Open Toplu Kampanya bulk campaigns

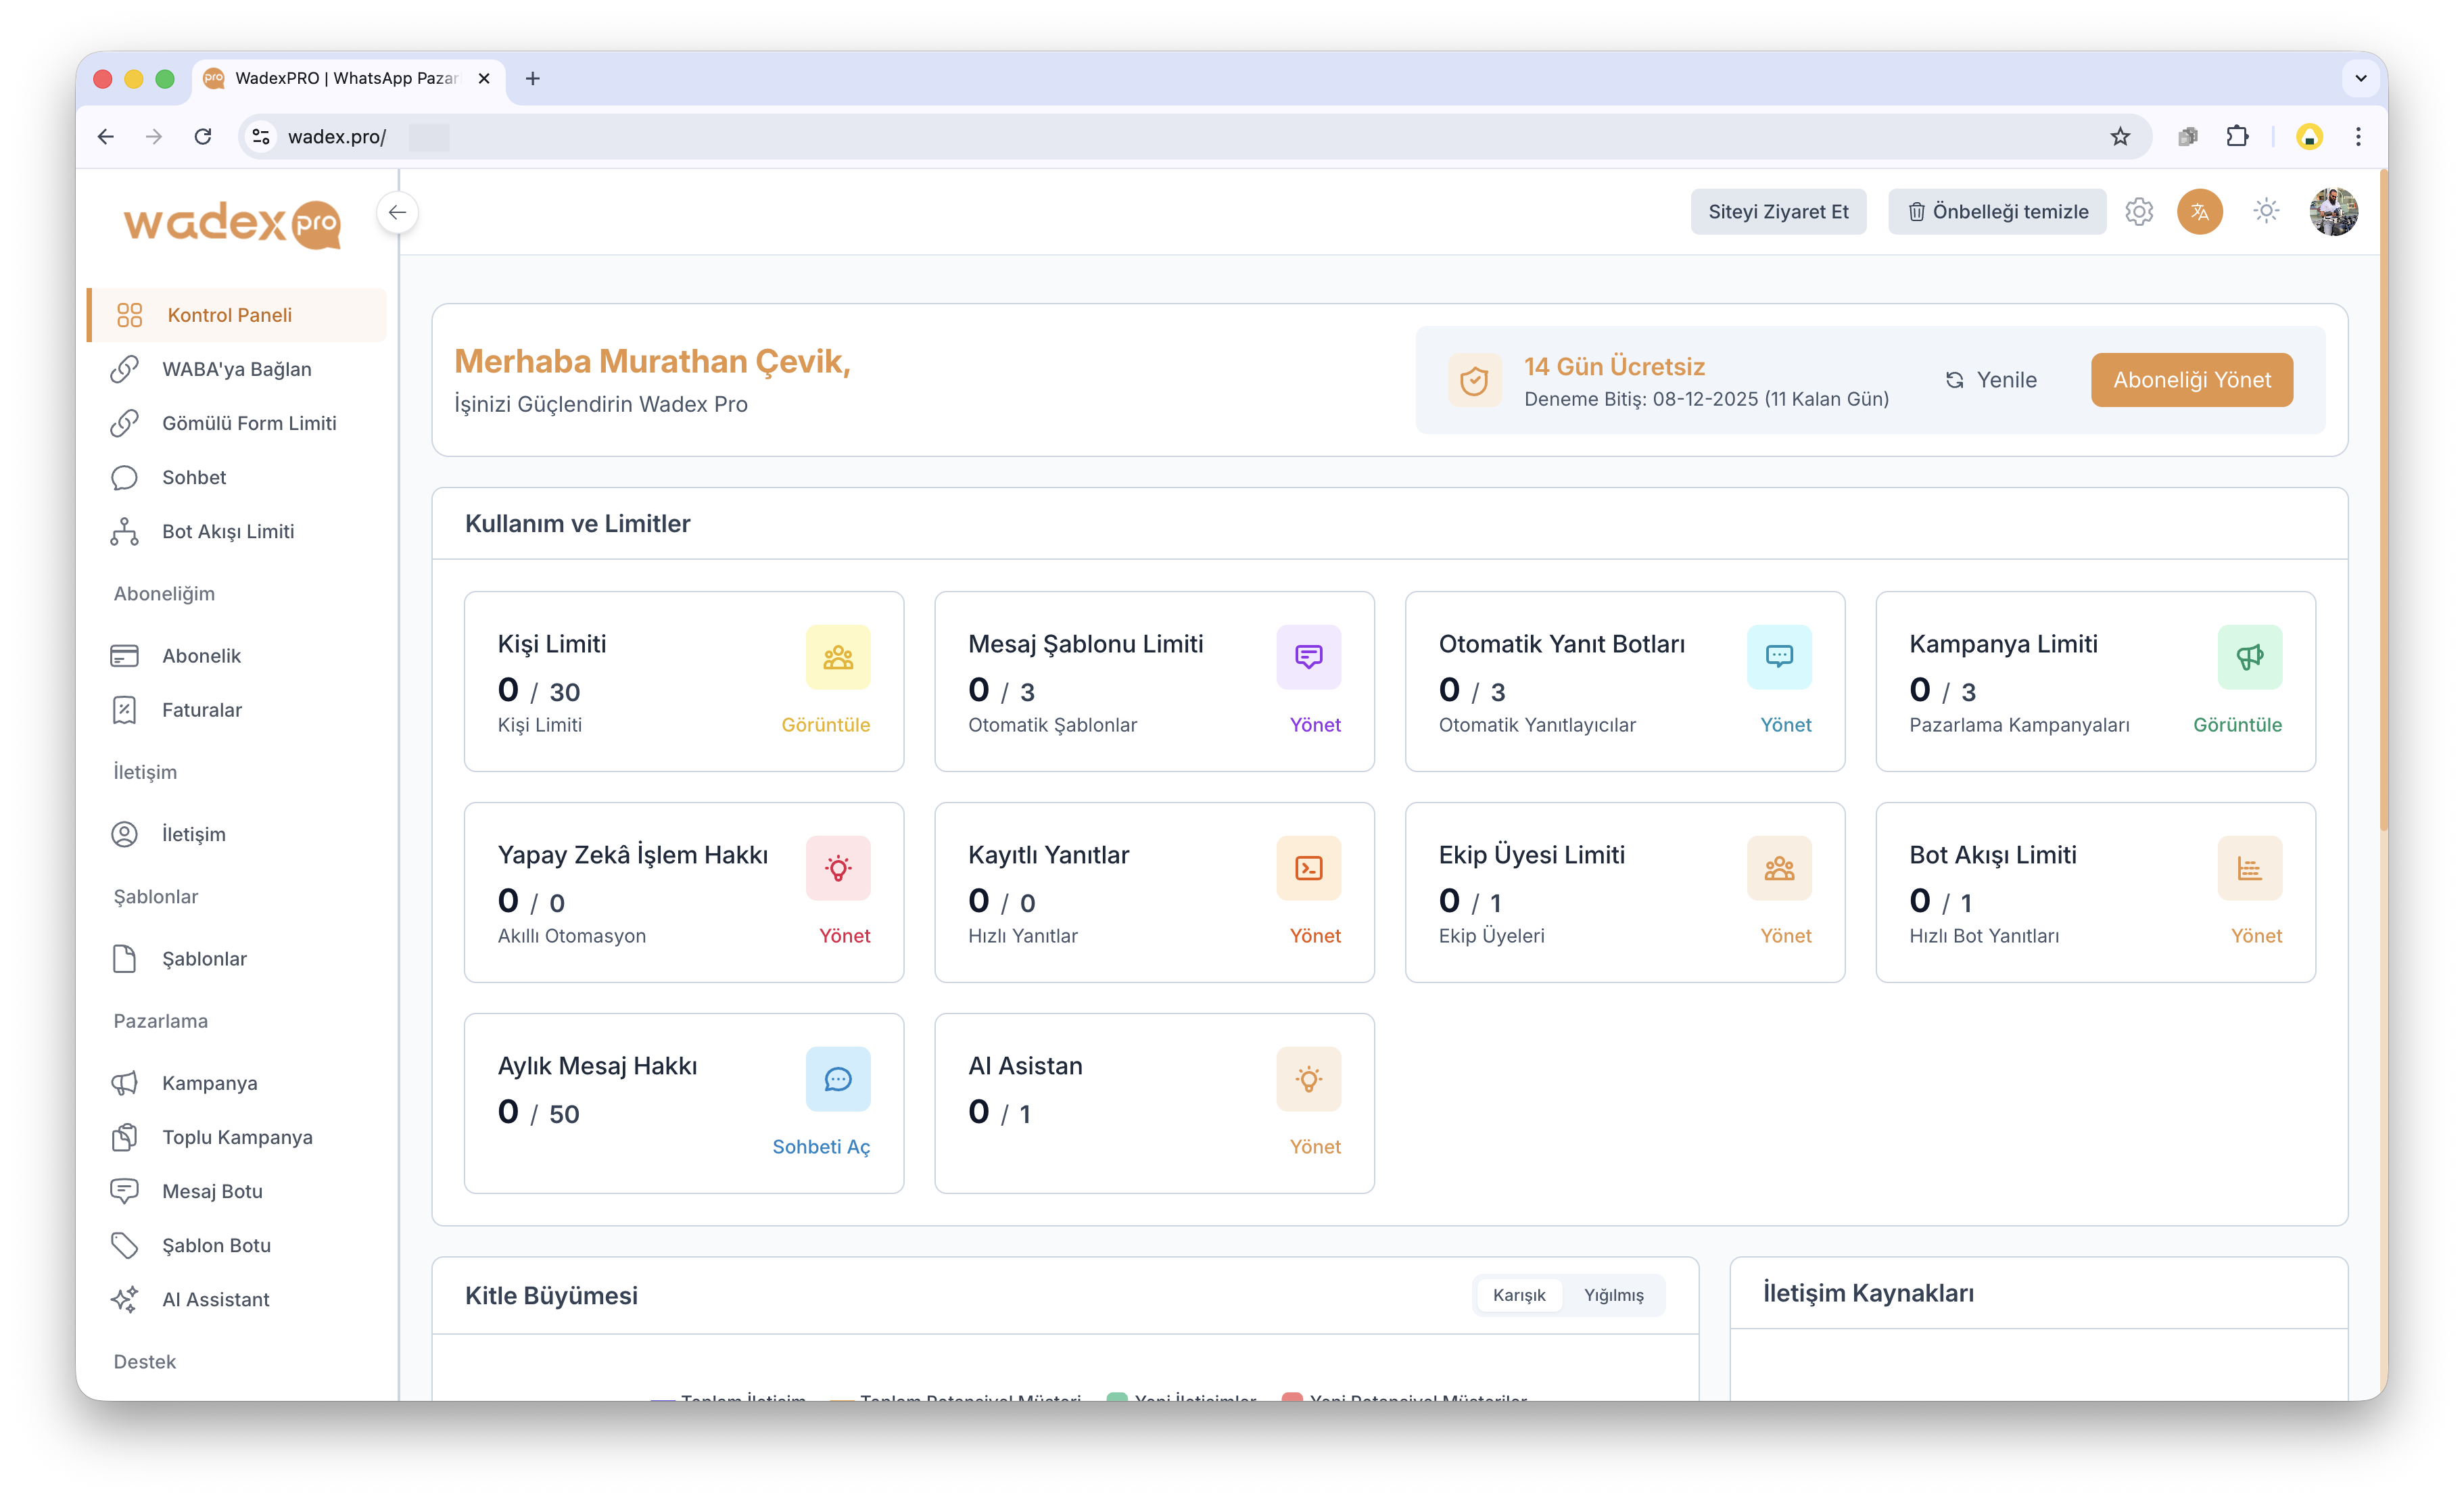click(237, 1137)
